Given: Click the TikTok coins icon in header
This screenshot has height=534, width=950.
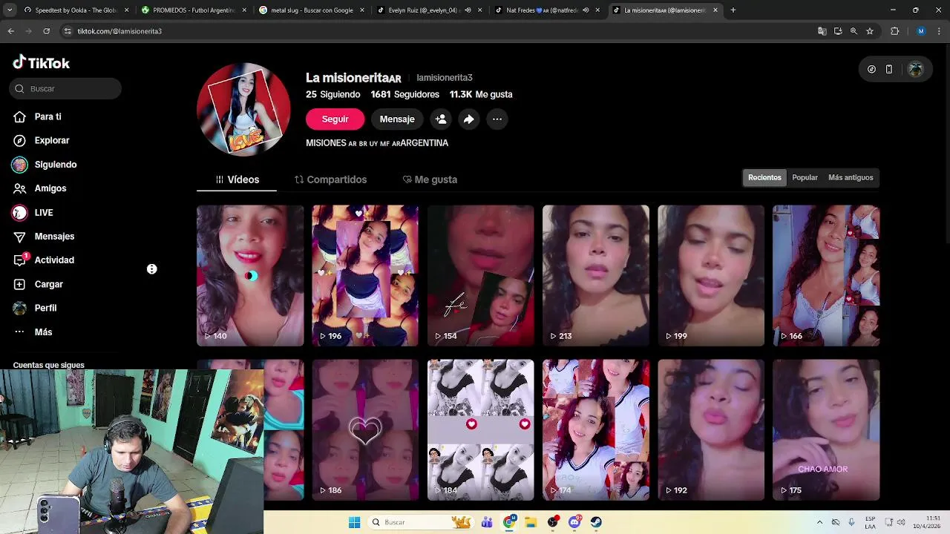Looking at the screenshot, I should pos(871,69).
